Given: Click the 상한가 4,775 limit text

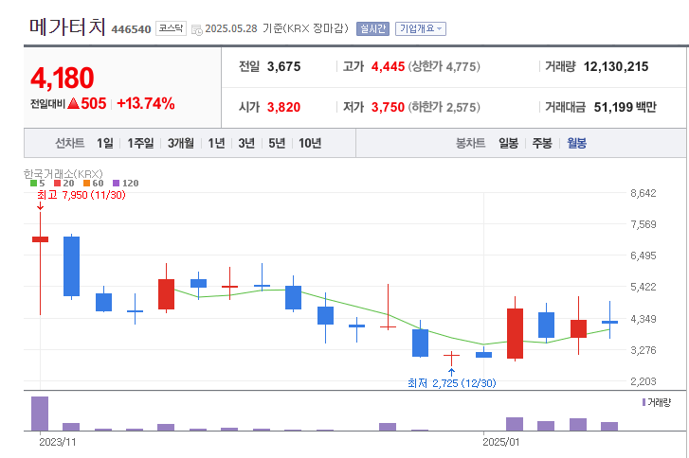Looking at the screenshot, I should coord(444,66).
